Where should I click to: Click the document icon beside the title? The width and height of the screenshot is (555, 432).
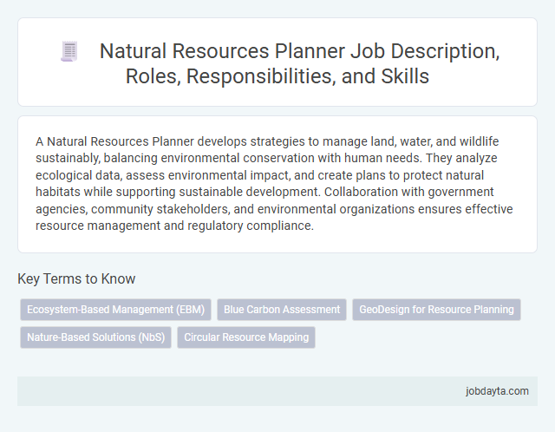click(69, 51)
